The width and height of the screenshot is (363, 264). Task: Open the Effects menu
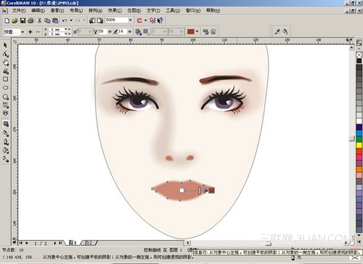[115, 10]
